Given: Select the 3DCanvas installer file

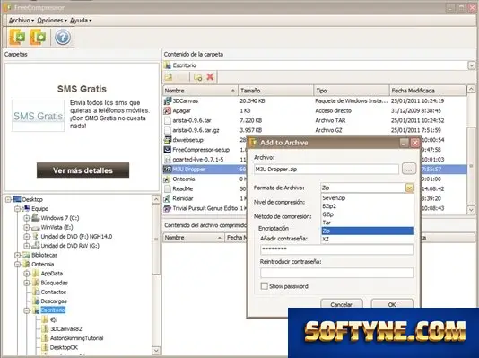Looking at the screenshot, I should 185,100.
